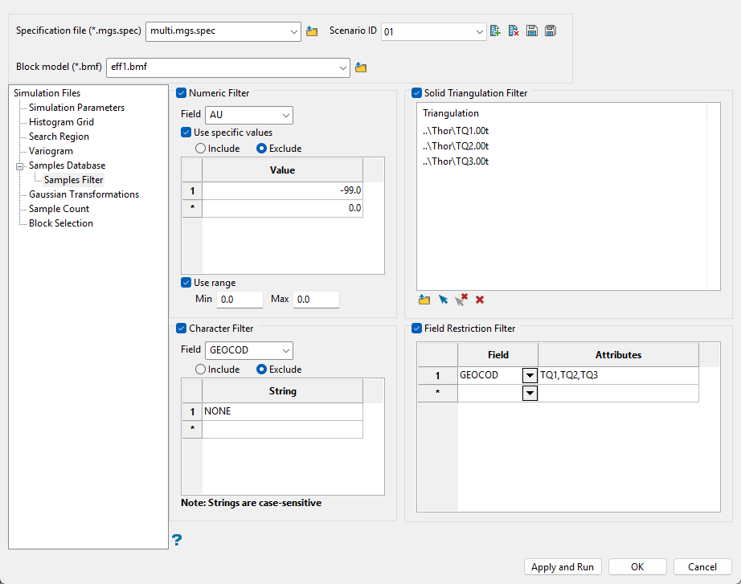
Task: Open the Scenario ID dropdown
Action: coord(480,31)
